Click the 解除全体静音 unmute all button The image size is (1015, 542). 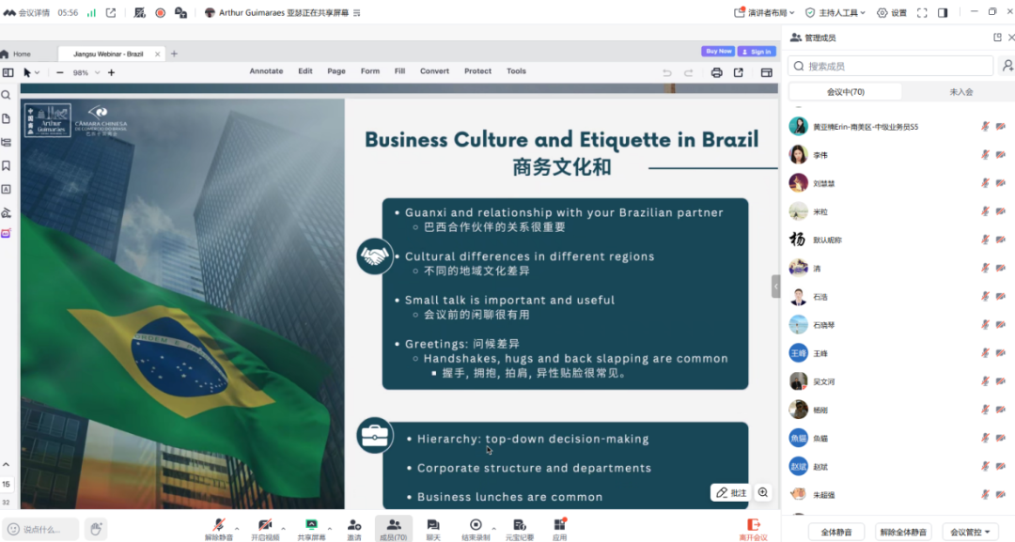(903, 532)
